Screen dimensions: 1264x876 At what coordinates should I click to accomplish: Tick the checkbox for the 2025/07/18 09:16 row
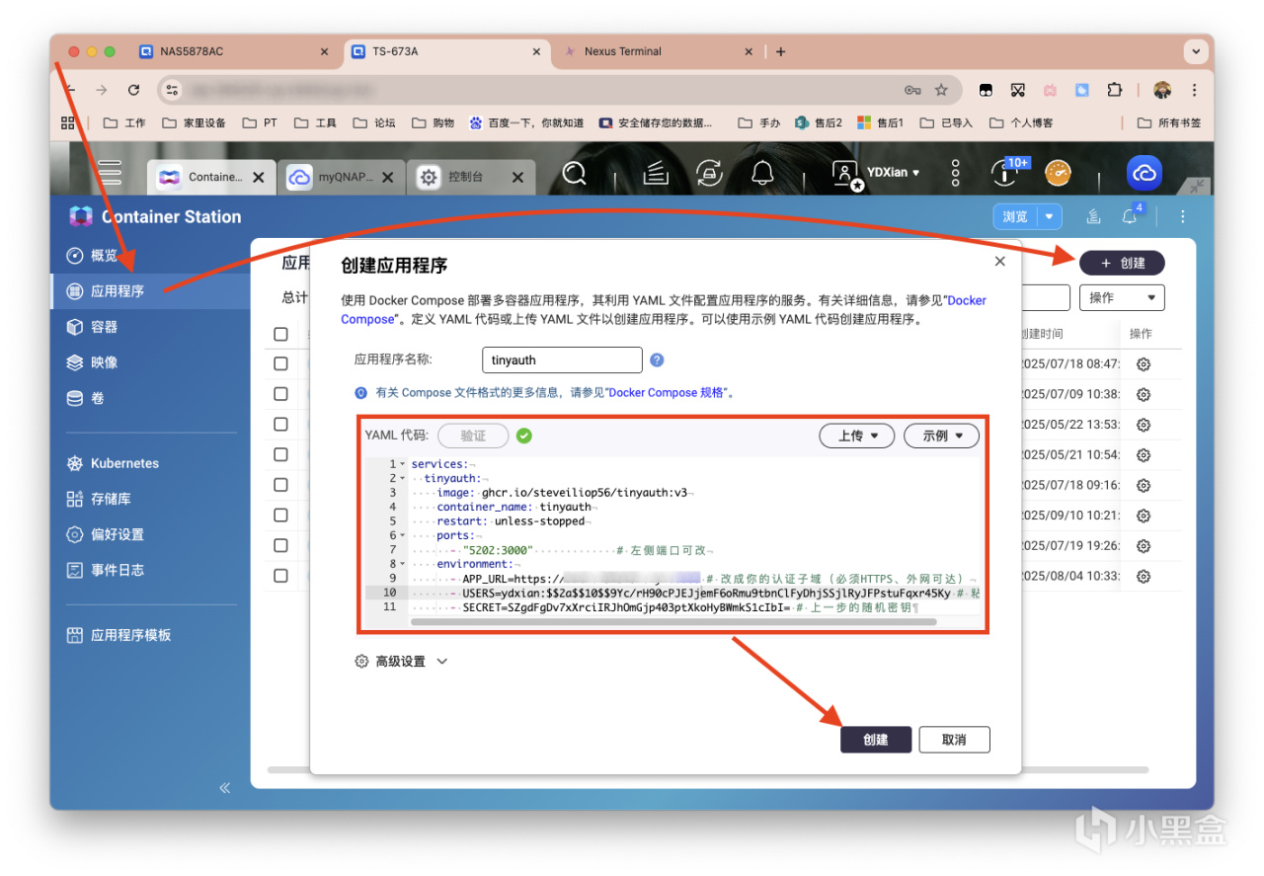280,485
